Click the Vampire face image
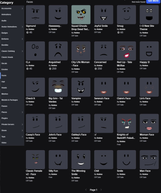The width and height of the screenshot is (161, 193). 81,87
